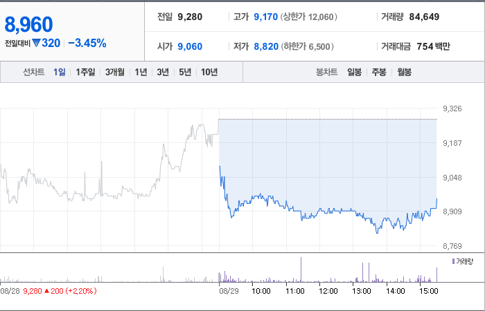Click the 12:00 time axis label
485x311 pixels.
coord(328,291)
